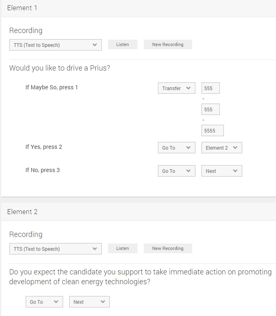The width and height of the screenshot is (276, 316).
Task: Click New Recording button in Element 2
Action: tap(168, 248)
